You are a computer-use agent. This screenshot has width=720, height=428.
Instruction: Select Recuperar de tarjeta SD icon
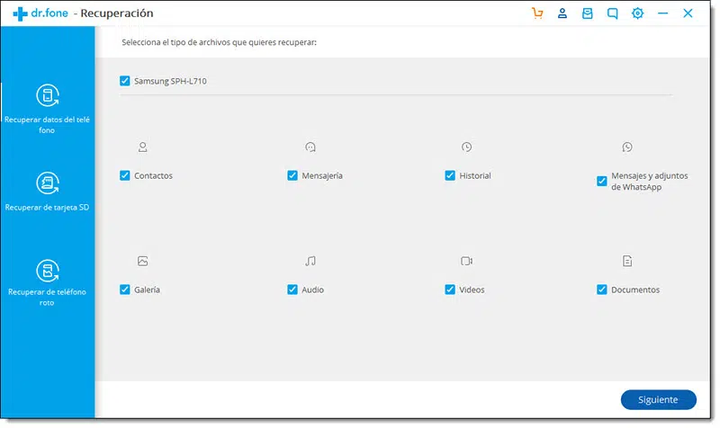click(x=48, y=183)
